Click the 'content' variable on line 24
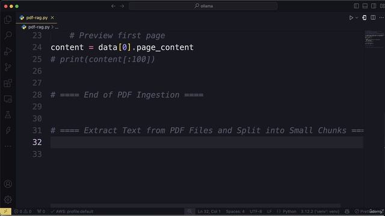The height and width of the screenshot is (216, 385). pos(67,47)
